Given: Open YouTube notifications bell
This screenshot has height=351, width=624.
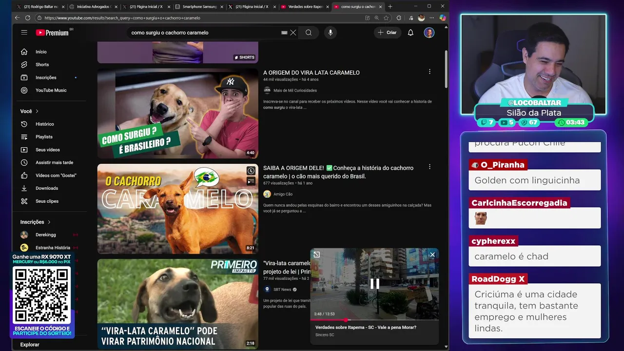Looking at the screenshot, I should [410, 33].
